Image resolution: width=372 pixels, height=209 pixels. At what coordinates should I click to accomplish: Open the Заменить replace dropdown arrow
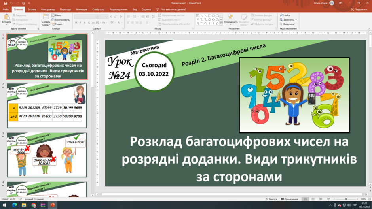[x=296, y=20]
